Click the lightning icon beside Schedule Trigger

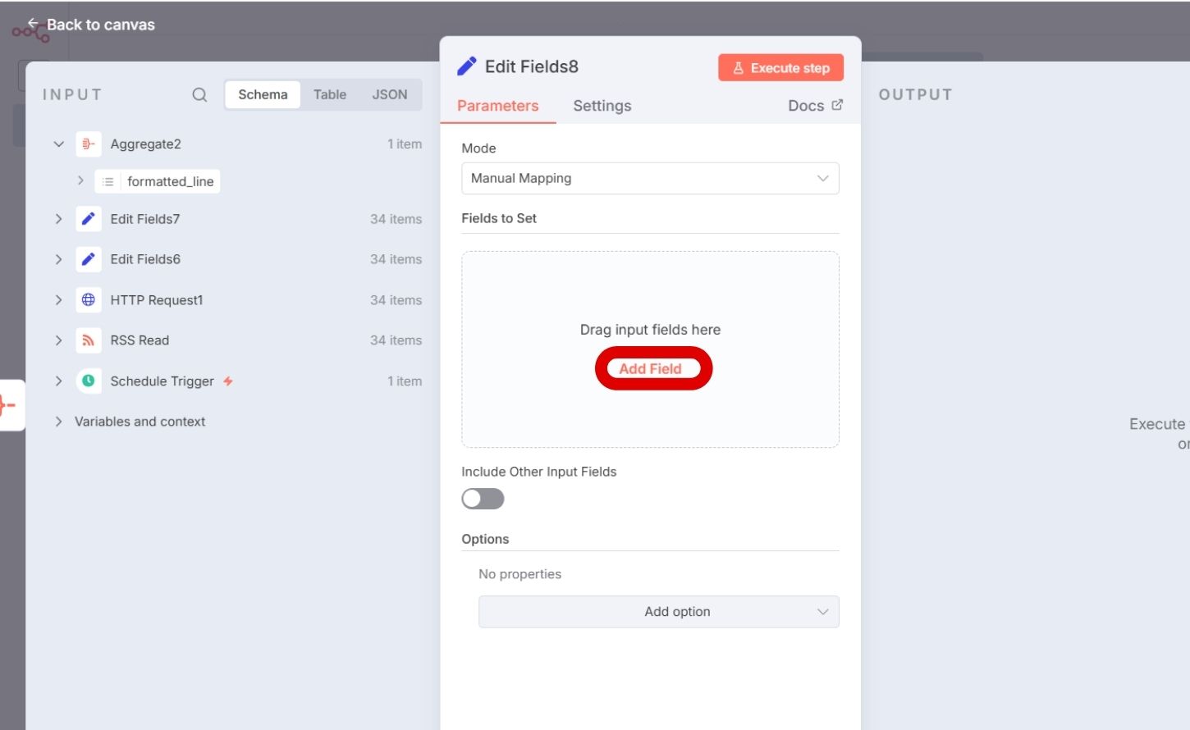coord(228,380)
